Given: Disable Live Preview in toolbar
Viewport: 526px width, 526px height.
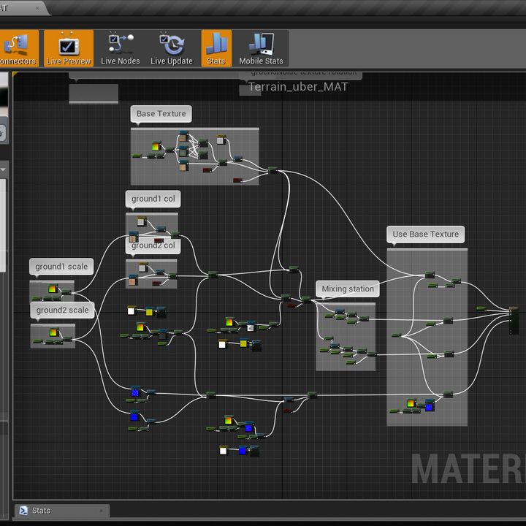Looking at the screenshot, I should point(69,48).
